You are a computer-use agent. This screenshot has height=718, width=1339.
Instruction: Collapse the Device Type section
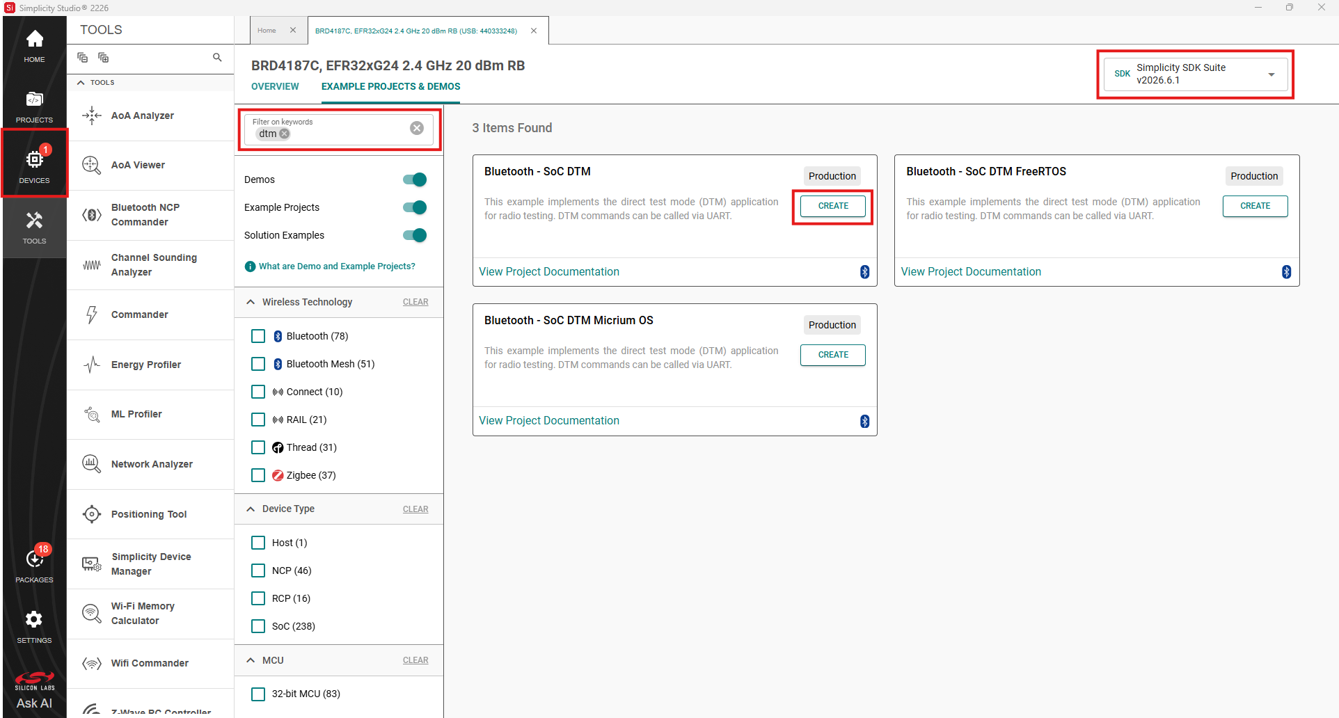tap(251, 509)
